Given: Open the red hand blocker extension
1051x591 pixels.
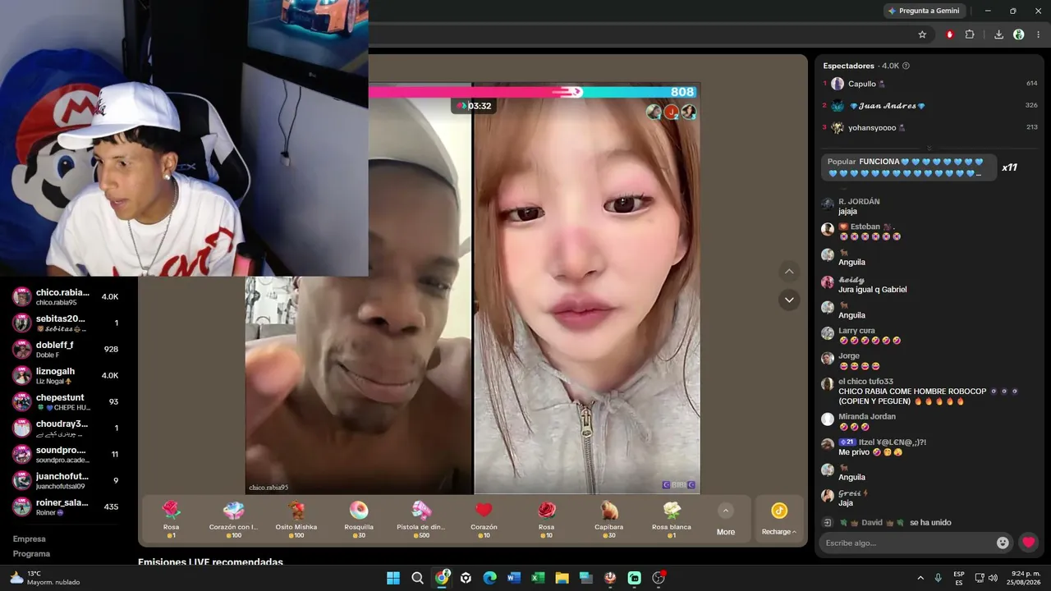Looking at the screenshot, I should [950, 34].
